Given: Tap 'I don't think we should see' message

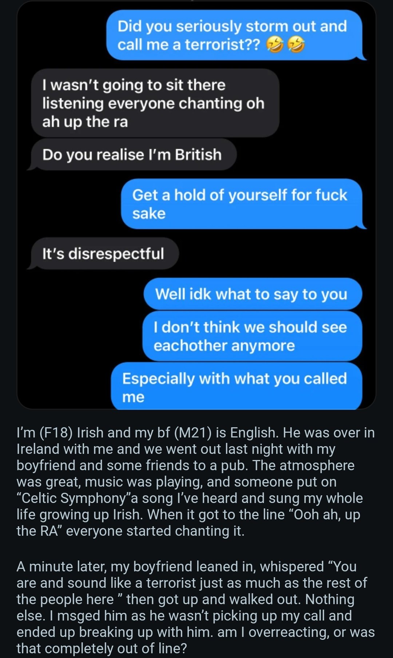Looking at the screenshot, I should pos(252,336).
